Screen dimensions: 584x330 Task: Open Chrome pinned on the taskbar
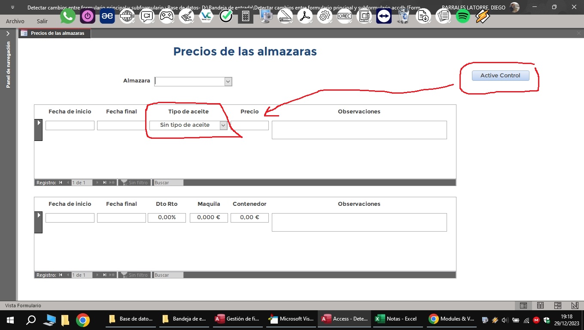(83, 320)
